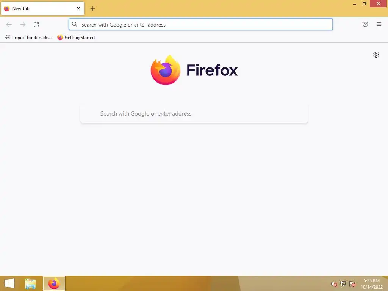Click the magnifier icon in address bar
This screenshot has width=388, height=291.
point(75,24)
